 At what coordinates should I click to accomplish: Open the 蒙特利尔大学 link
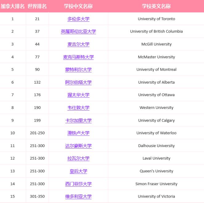pos(78,70)
